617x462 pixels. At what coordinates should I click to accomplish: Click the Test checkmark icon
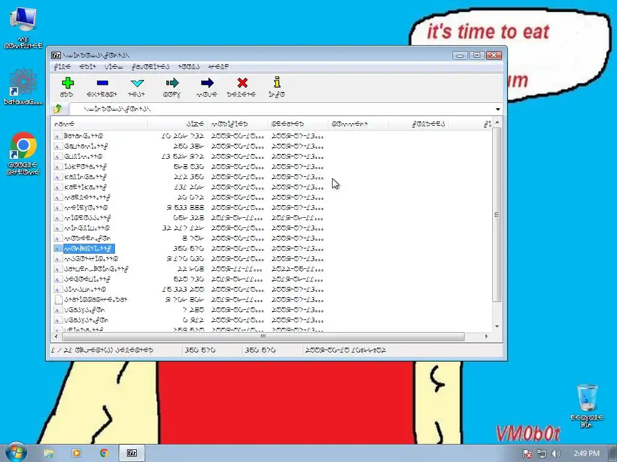137,83
